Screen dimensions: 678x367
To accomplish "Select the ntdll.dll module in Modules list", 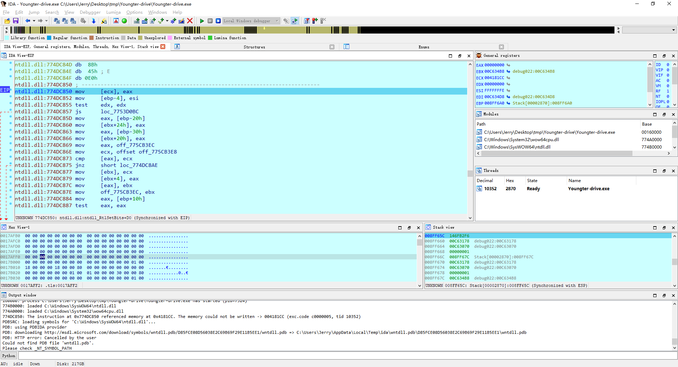I will point(574,147).
